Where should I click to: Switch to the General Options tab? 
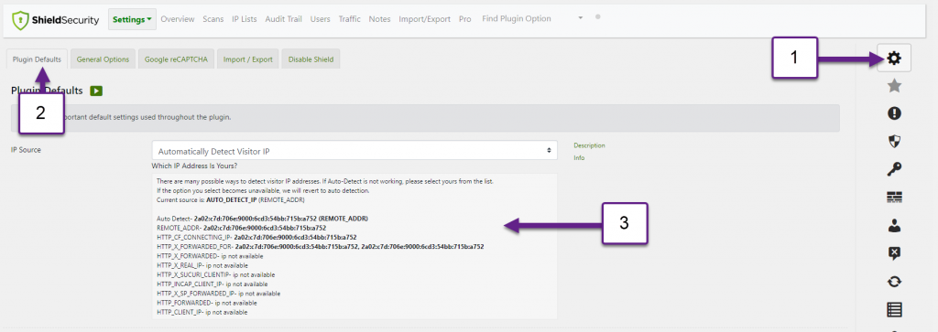coord(103,59)
